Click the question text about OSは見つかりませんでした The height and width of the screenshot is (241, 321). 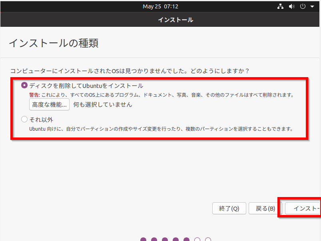[x=130, y=71]
